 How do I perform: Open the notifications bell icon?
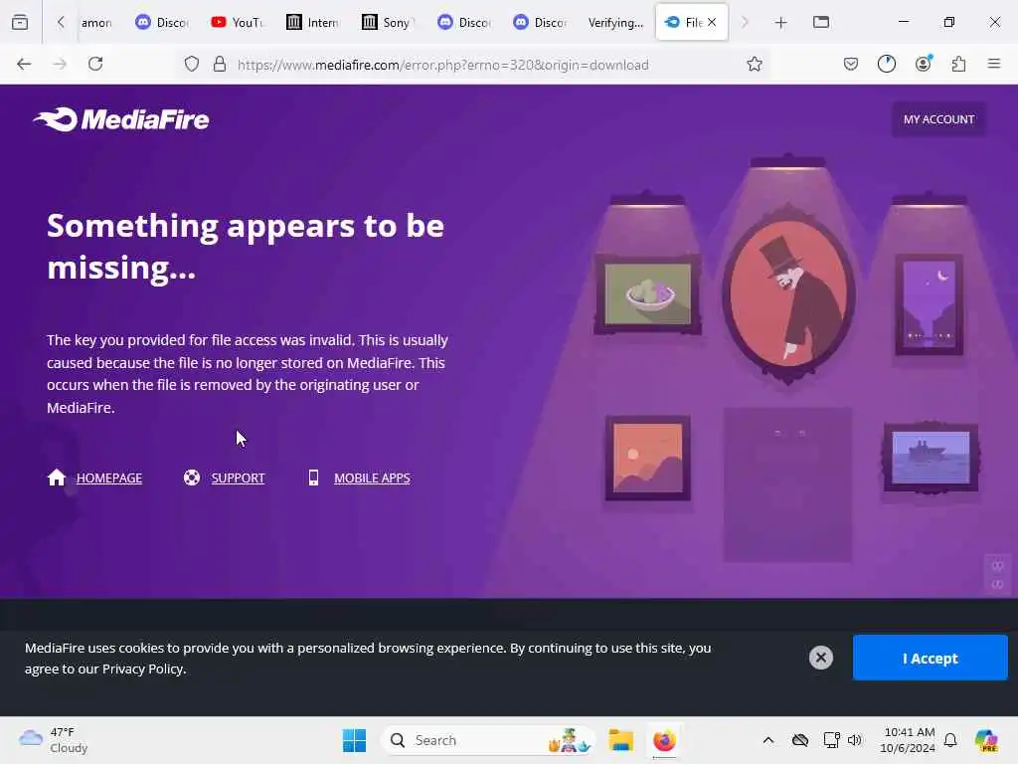click(950, 740)
